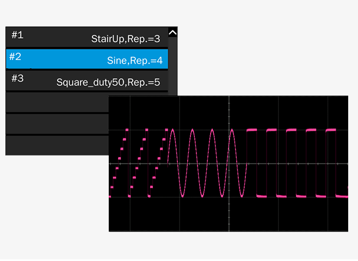This screenshot has width=358, height=261.
Task: Click the first sine wave peak
Action: [x=173, y=130]
